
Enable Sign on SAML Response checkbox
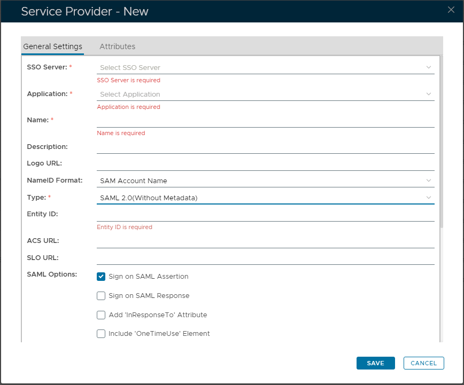[x=101, y=296]
